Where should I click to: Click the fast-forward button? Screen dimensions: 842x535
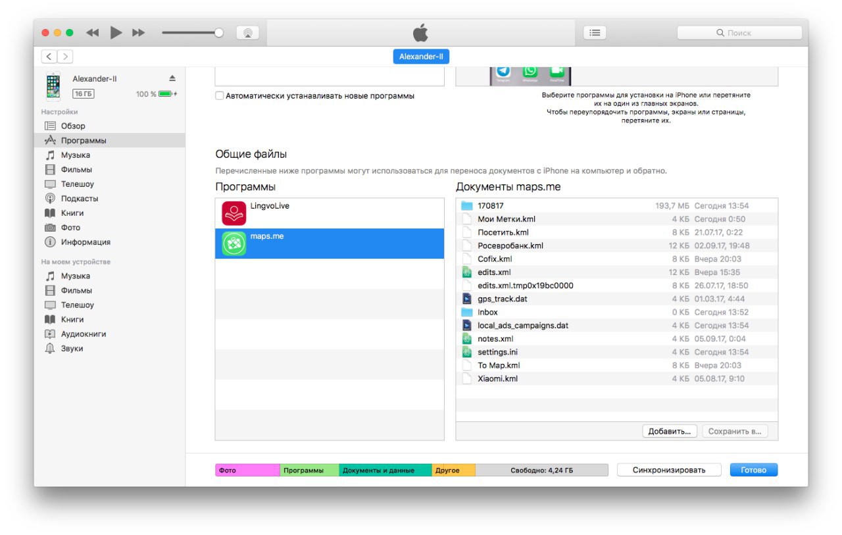138,33
